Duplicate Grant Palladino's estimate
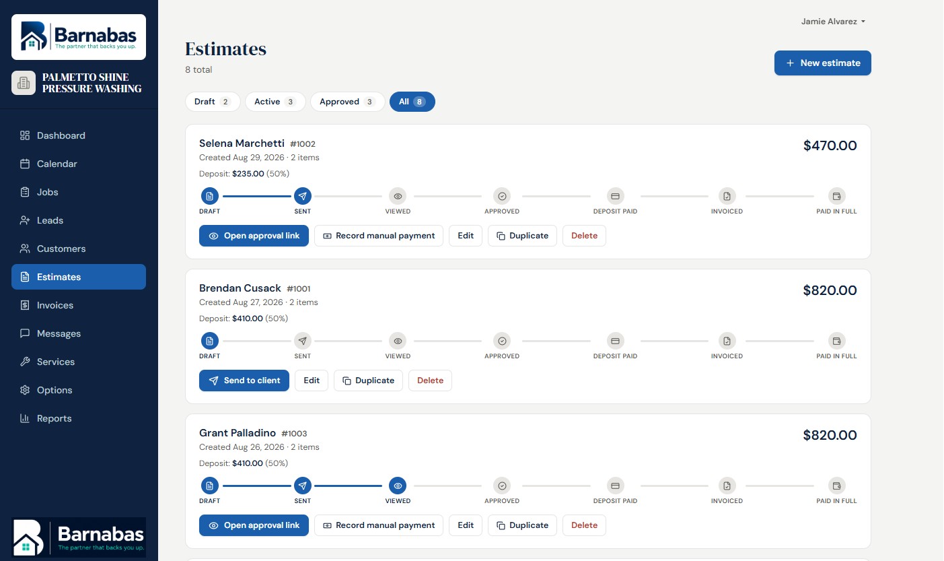Image resolution: width=944 pixels, height=561 pixels. tap(522, 525)
